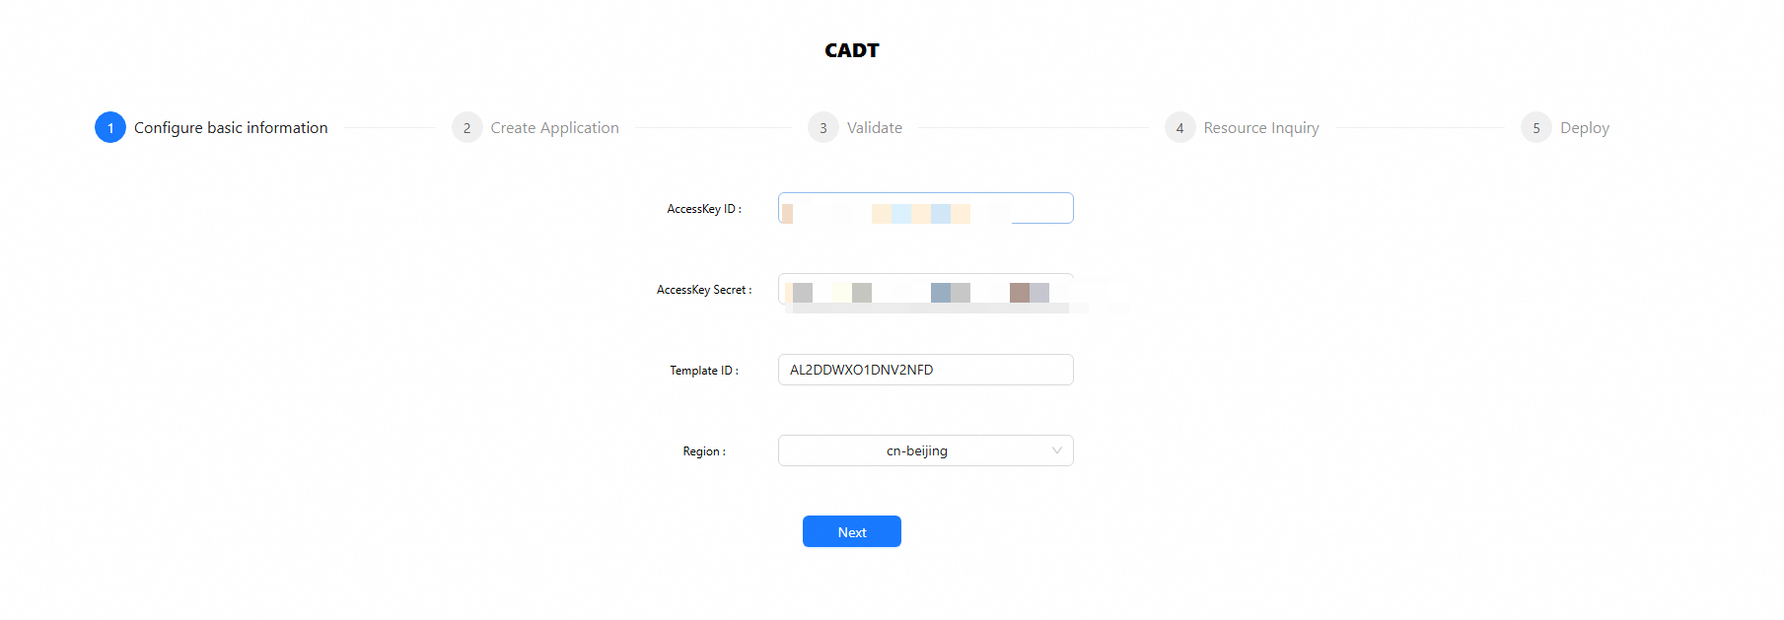This screenshot has height=620, width=1784.
Task: Click the "Template ID :" field label
Action: 703,371
